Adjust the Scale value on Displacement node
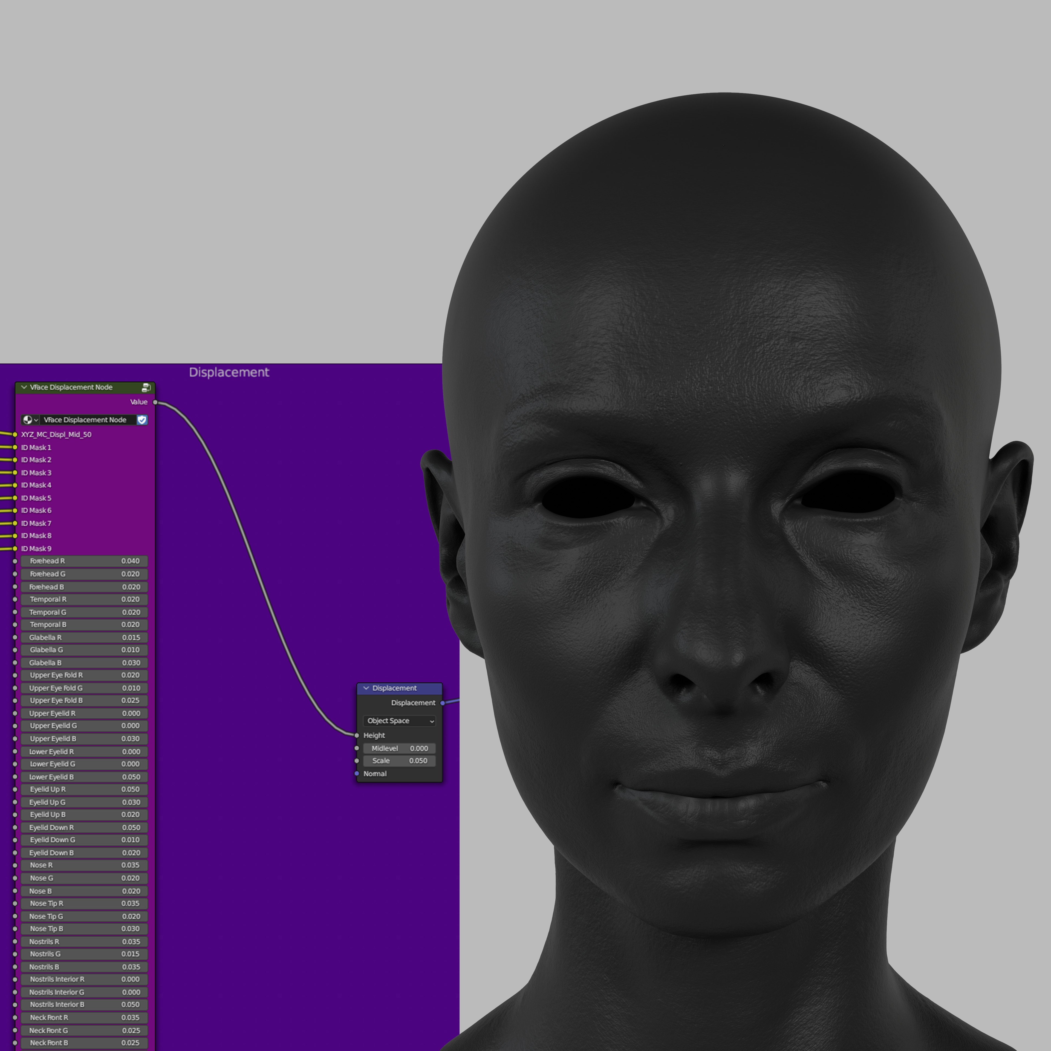1051x1051 pixels. (399, 761)
